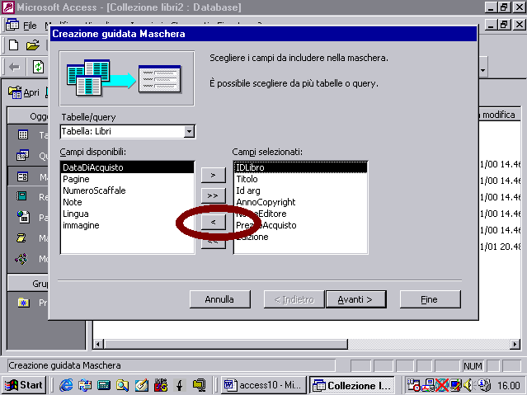The image size is (527, 395).
Task: Click Apri in the database window
Action: coord(24,92)
